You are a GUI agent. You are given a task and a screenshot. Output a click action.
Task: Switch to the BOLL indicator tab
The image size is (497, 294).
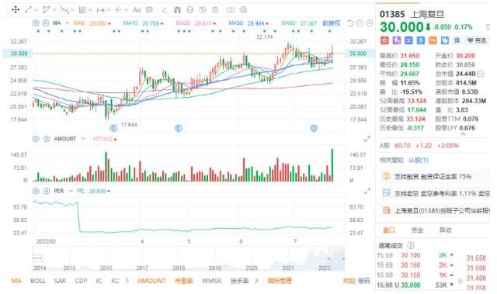(x=38, y=281)
